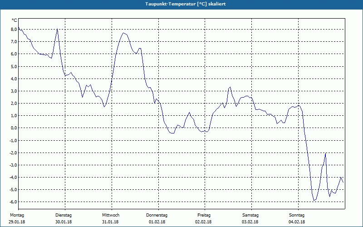Viewport: 363px width, 227px height.
Task: Click the 'Dienstag' day label
Action: tap(64, 215)
